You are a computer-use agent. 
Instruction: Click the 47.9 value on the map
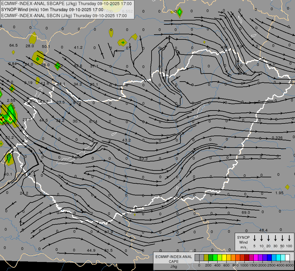[108, 232]
